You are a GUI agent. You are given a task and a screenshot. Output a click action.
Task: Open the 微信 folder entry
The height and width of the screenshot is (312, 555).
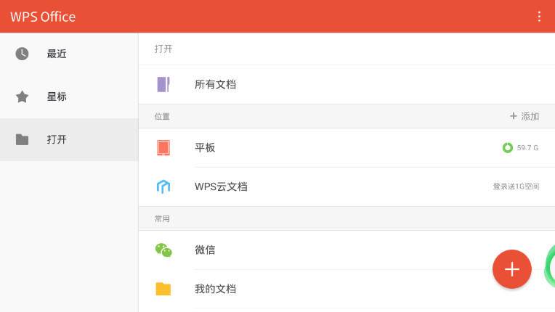[347, 250]
